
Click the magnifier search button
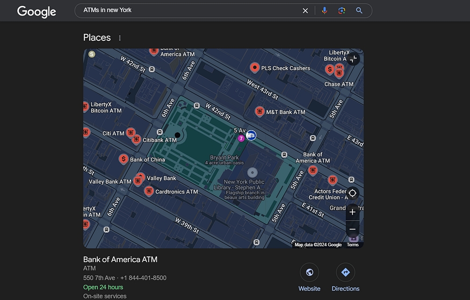coord(359,11)
